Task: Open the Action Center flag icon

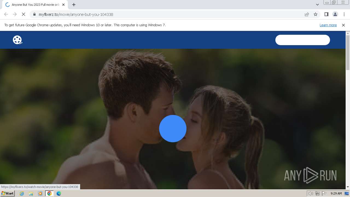Action: (x=324, y=193)
